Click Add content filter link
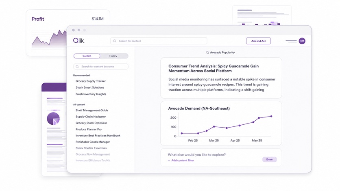The width and height of the screenshot is (340, 191). coord(183,161)
